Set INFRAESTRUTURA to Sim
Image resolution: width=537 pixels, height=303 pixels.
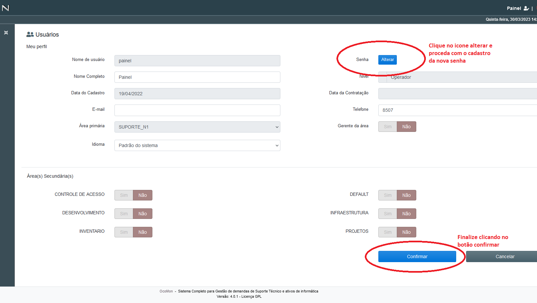[388, 214]
